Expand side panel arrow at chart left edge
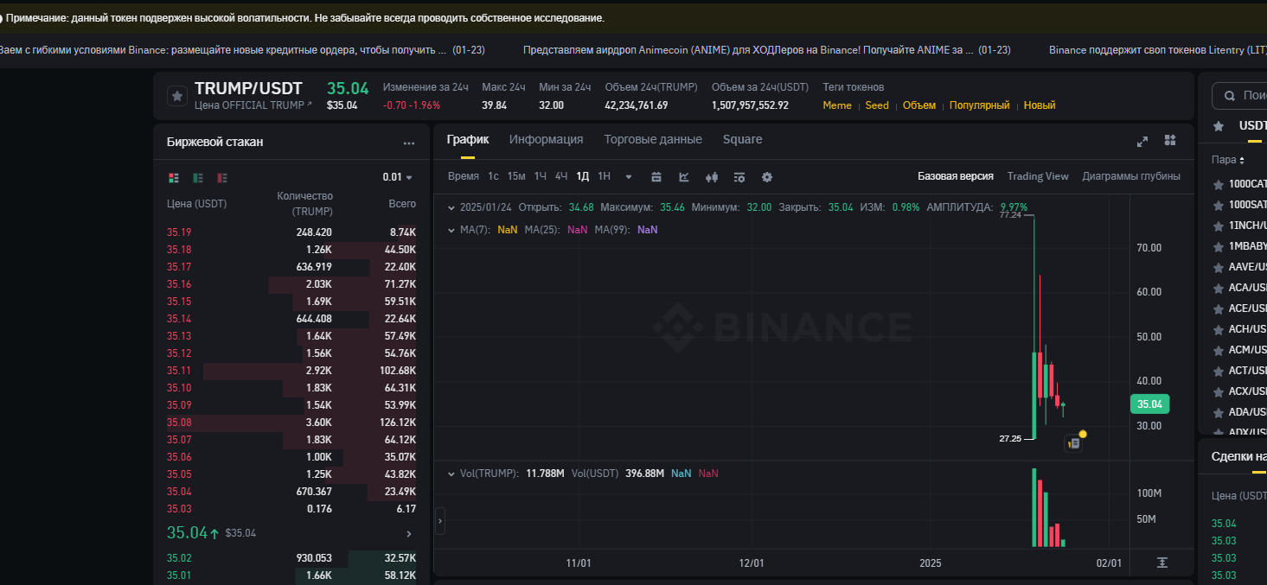This screenshot has height=585, width=1267. pos(440,521)
